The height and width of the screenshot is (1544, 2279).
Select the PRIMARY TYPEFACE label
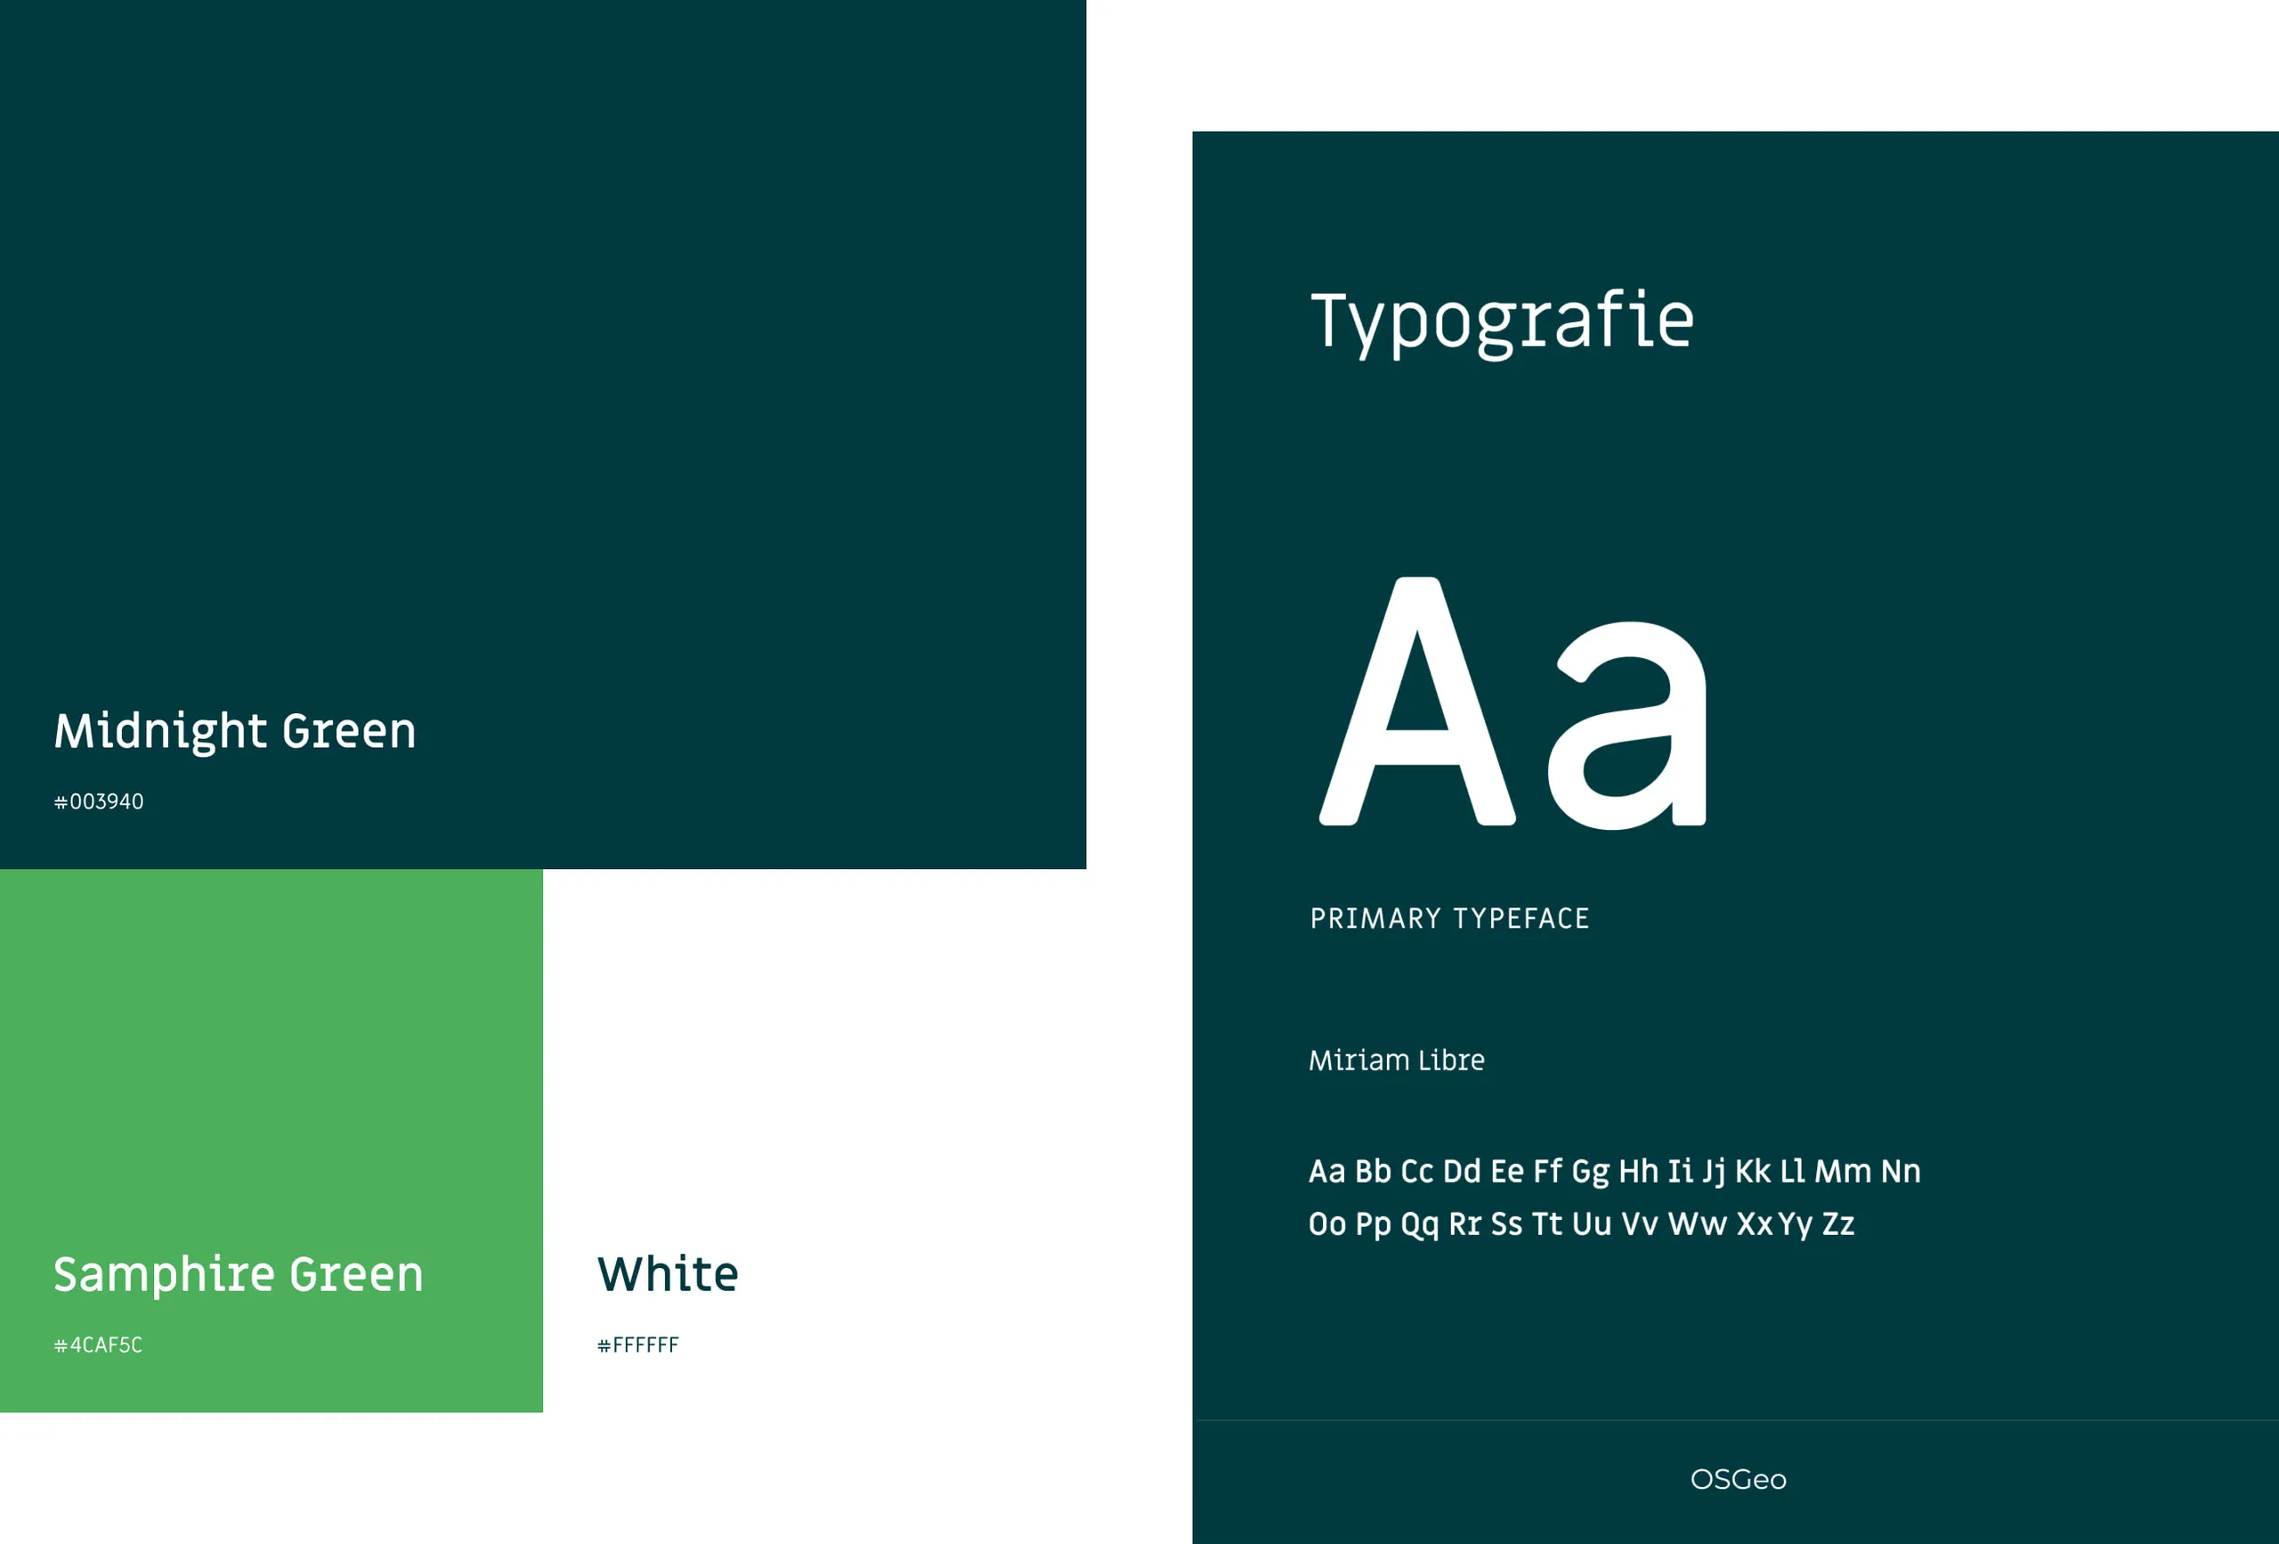point(1449,918)
